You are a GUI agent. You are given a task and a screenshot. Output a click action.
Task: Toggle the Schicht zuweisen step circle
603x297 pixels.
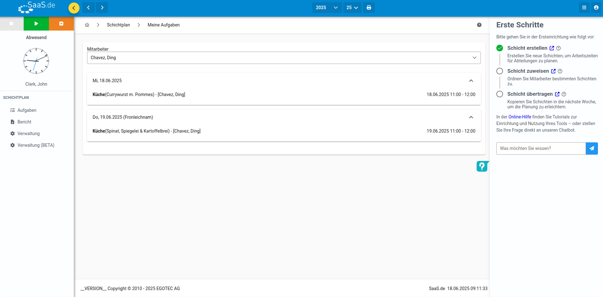[500, 71]
